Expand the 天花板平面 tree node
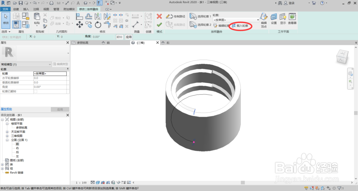The image size is (358, 191). pyautogui.click(x=7, y=132)
